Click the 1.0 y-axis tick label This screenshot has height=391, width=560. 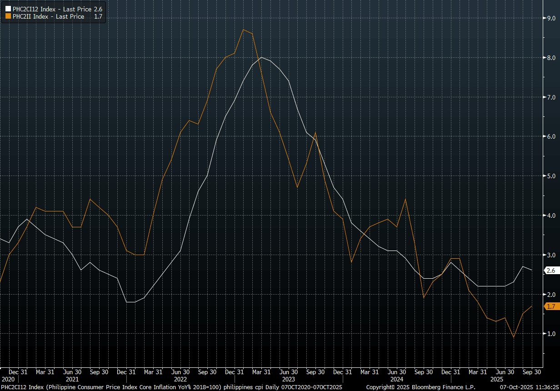pos(551,334)
